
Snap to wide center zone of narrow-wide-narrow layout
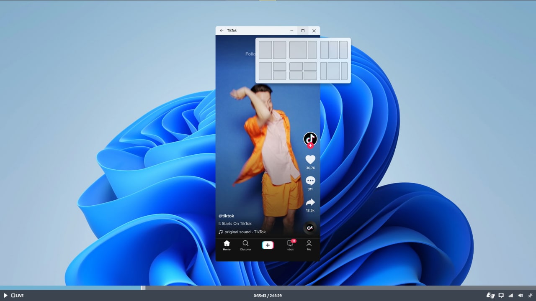(334, 71)
